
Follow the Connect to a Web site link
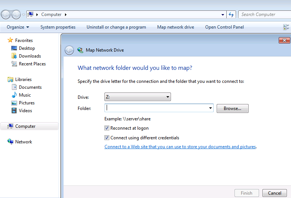pyautogui.click(x=180, y=147)
